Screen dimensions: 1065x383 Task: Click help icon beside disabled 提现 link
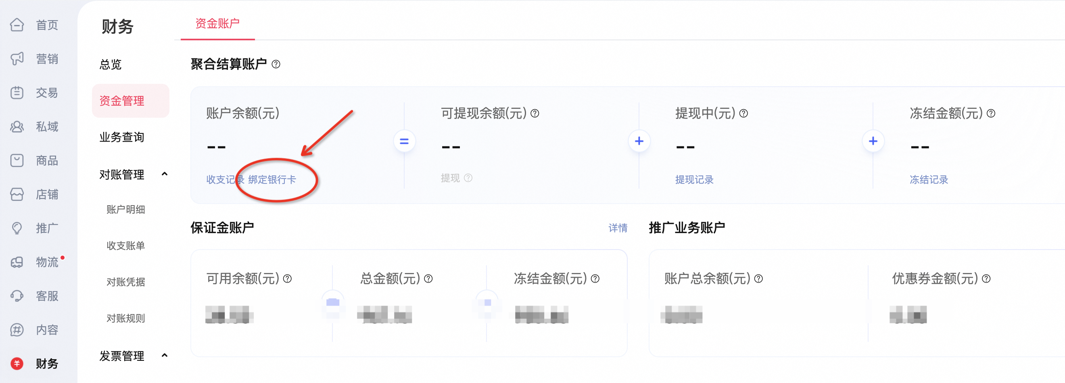click(x=468, y=178)
